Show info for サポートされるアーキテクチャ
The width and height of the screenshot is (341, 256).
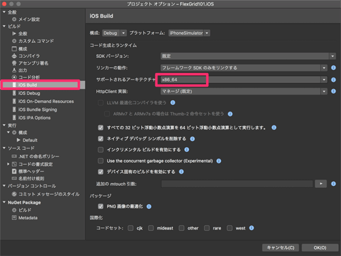click(333, 80)
